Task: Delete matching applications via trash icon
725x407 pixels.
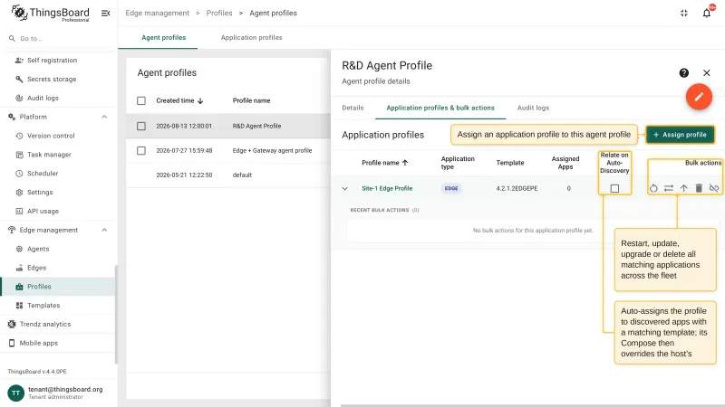Action: point(699,188)
